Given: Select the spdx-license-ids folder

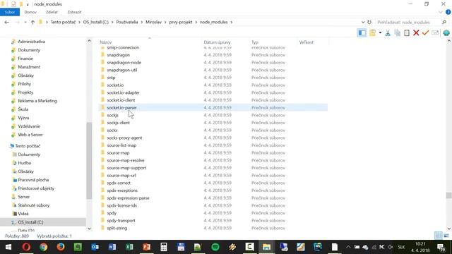Looking at the screenshot, I should tap(122, 205).
